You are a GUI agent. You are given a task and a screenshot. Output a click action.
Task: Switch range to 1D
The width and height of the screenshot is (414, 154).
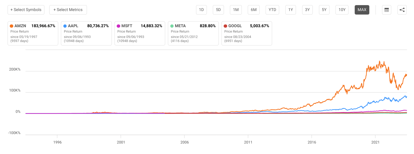(201, 10)
